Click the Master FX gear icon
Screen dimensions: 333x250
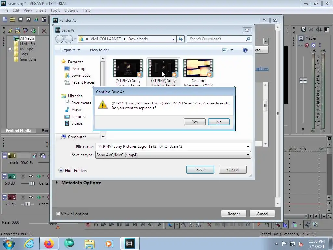307,45
